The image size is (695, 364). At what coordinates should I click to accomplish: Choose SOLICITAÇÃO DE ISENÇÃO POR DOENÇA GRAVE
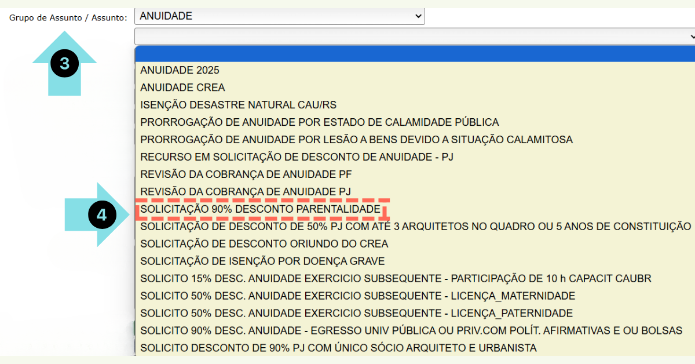coord(262,261)
